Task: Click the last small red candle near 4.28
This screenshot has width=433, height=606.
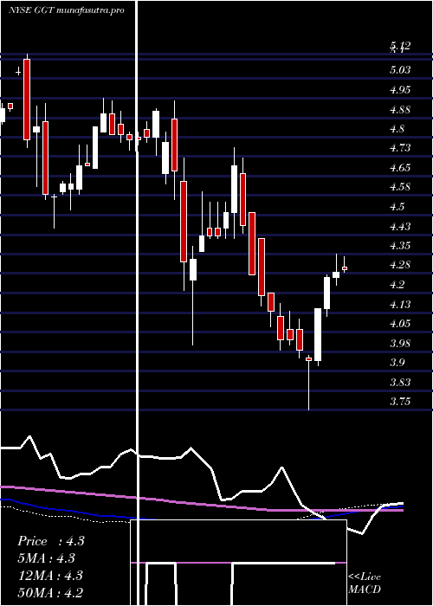Action: (x=345, y=268)
